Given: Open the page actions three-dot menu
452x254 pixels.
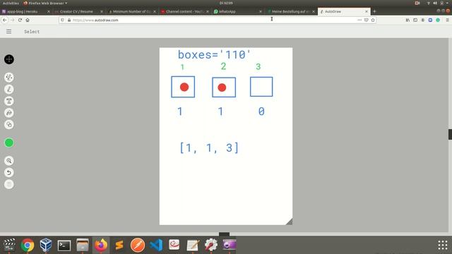Looking at the screenshot, I should click(x=359, y=20).
